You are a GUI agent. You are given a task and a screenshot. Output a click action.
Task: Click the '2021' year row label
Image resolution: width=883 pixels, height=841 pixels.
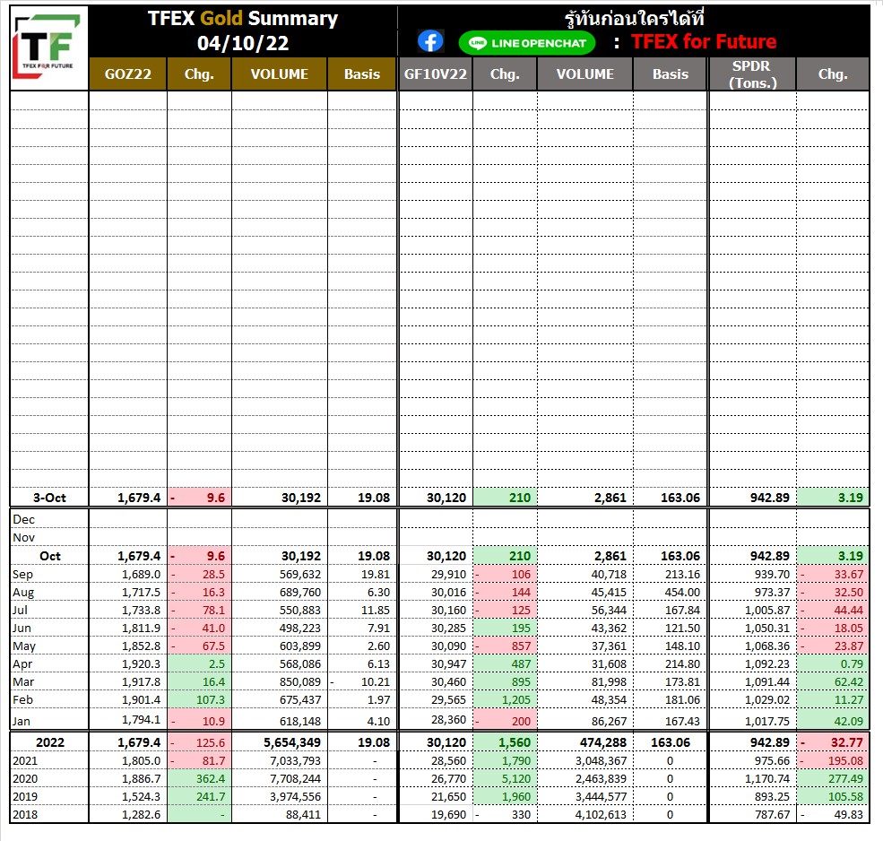[x=25, y=761]
